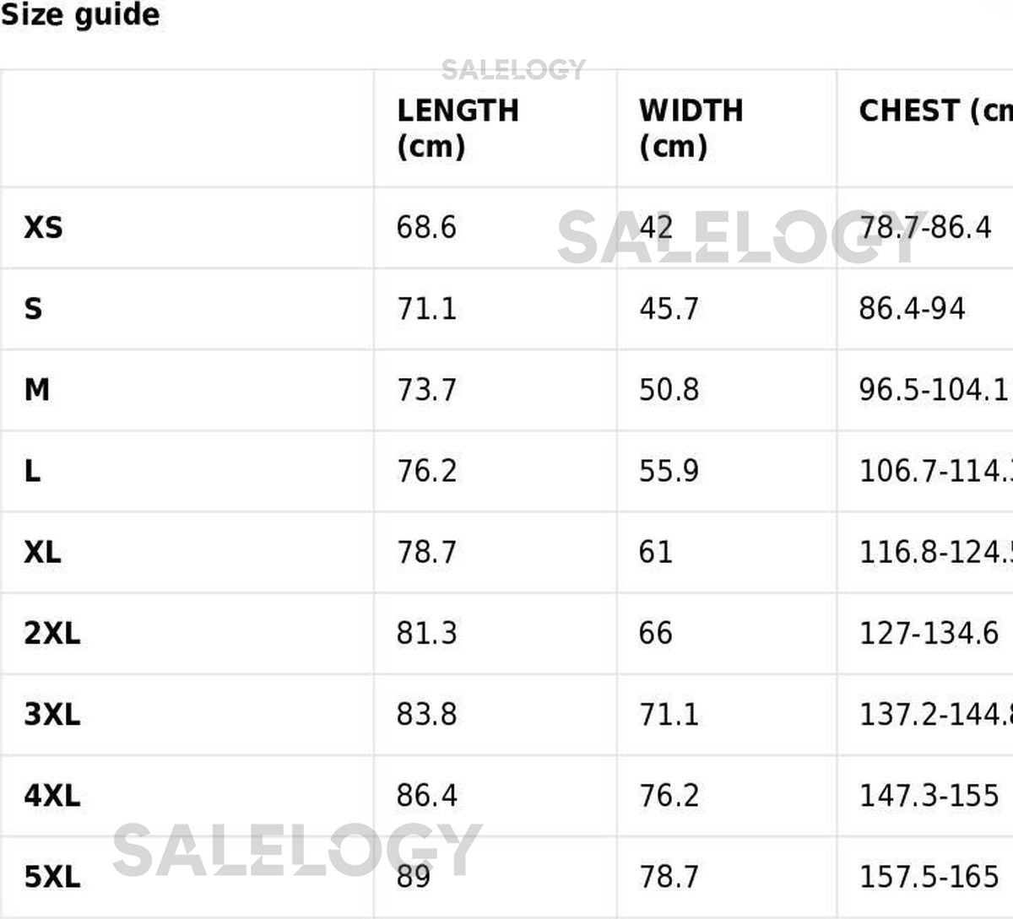This screenshot has height=919, width=1013.
Task: Click the XL width value 61
Action: click(x=656, y=552)
